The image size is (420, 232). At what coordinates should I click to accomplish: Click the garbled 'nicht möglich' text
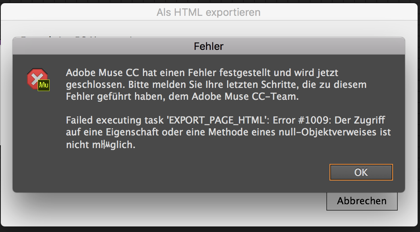[x=100, y=145]
